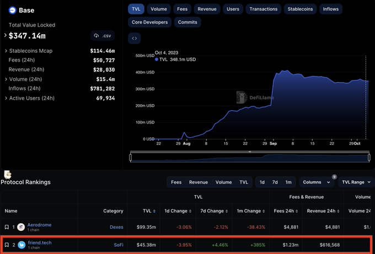This screenshot has height=254, width=375.
Task: Click the friend.tech bird logo icon
Action: coord(21,245)
